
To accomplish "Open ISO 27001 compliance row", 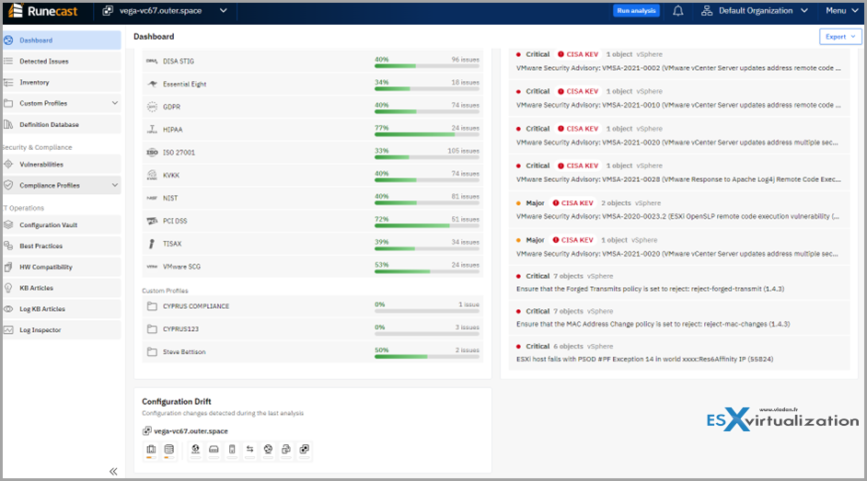I will click(x=313, y=153).
